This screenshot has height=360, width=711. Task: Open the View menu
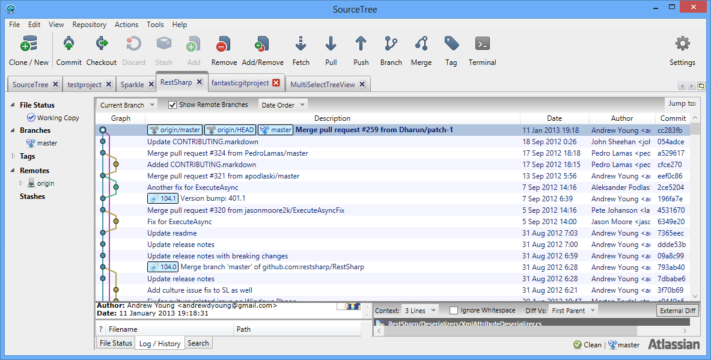click(x=56, y=25)
